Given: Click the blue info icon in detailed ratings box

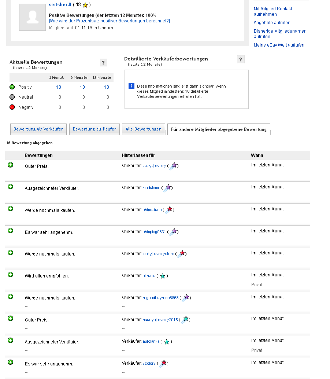Looking at the screenshot, I should click(x=131, y=85).
